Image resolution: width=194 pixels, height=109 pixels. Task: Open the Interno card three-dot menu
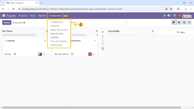point(45,41)
